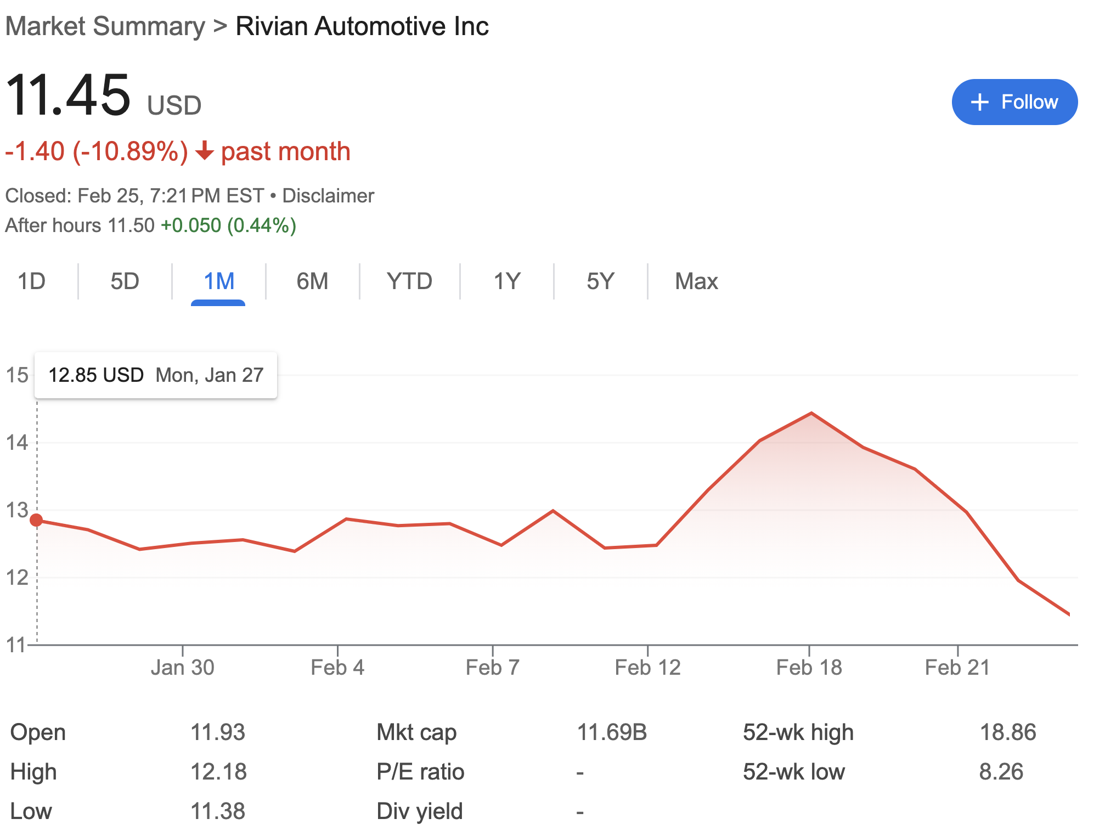Click the High value 12.18
The image size is (1105, 830).
218,772
